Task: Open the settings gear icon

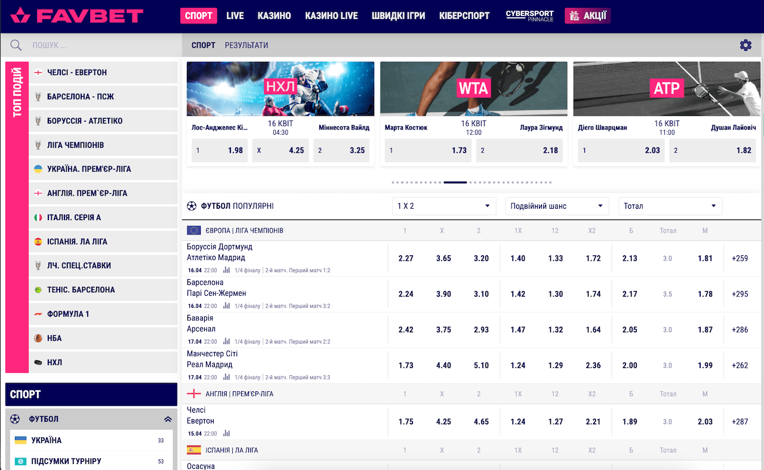Action: pos(745,45)
